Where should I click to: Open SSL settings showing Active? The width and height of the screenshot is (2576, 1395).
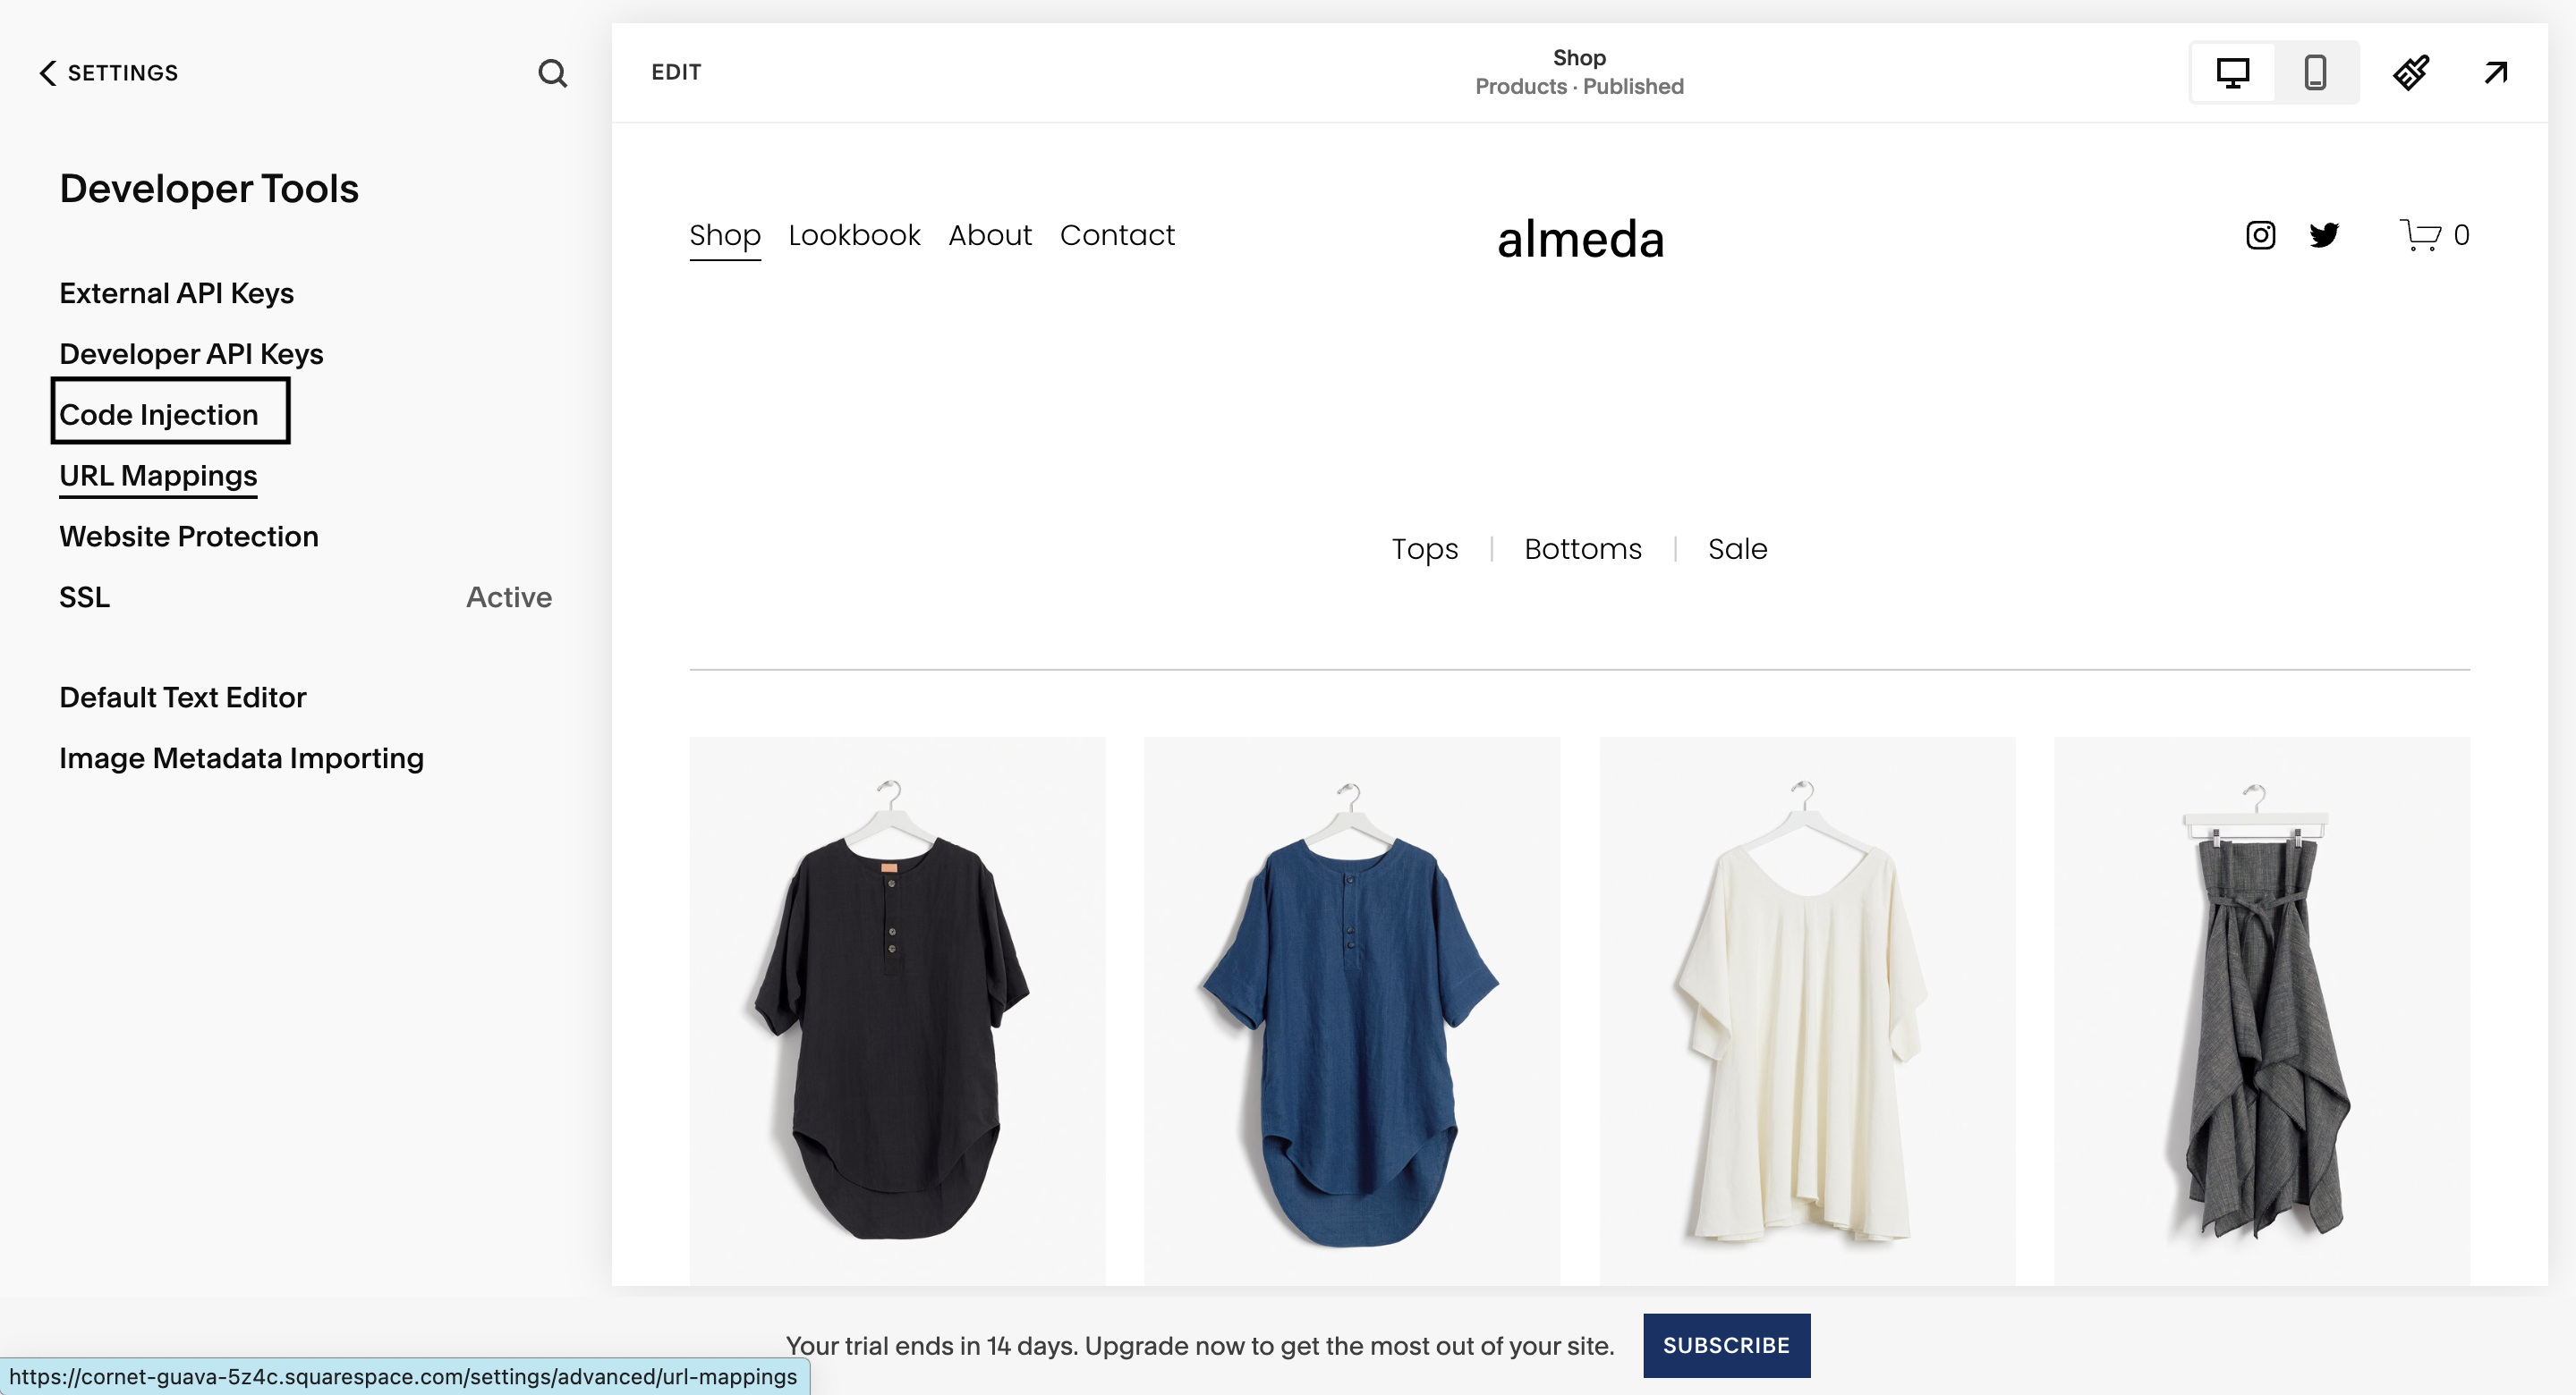pos(305,596)
